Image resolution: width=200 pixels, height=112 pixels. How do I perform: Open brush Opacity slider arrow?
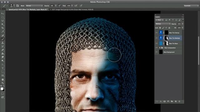coord(56,6)
